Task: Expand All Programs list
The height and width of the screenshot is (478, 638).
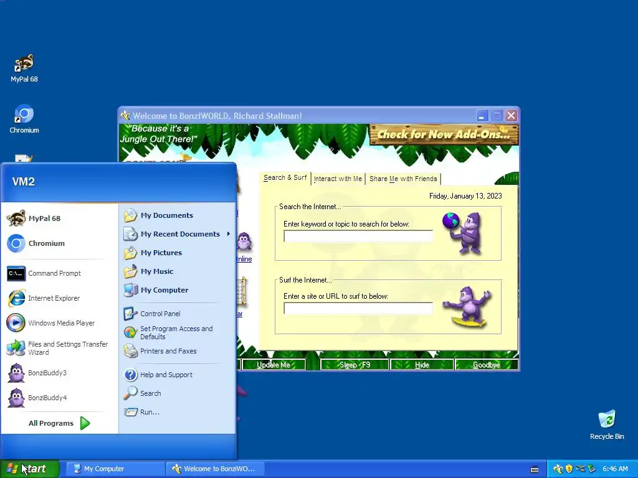Action: click(x=59, y=423)
